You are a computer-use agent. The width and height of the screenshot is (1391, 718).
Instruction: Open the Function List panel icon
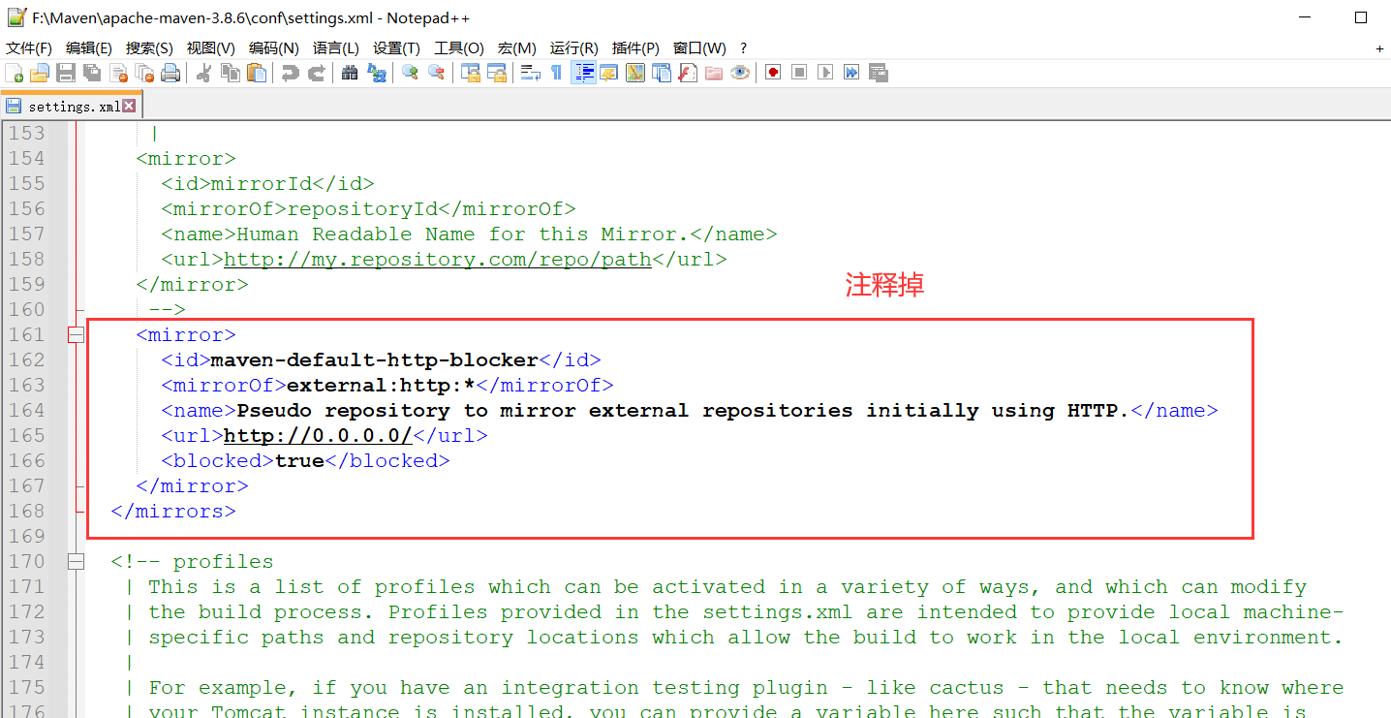coord(688,73)
